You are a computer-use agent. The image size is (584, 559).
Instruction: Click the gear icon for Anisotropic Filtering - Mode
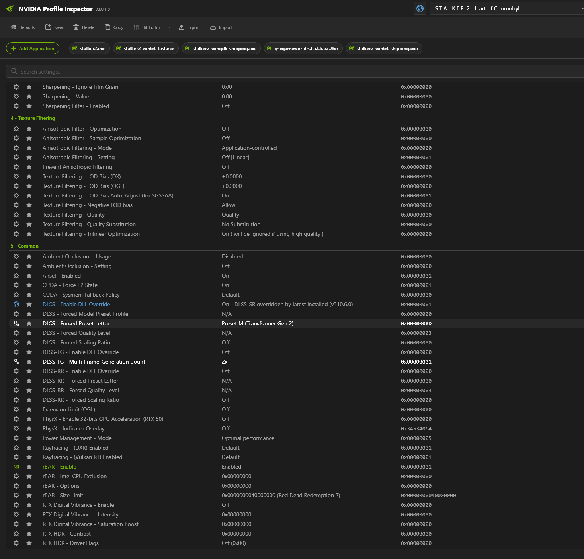pos(16,148)
